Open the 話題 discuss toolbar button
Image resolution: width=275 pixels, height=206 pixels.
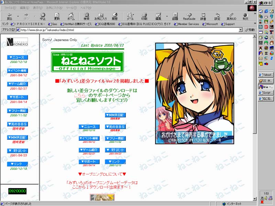175,16
